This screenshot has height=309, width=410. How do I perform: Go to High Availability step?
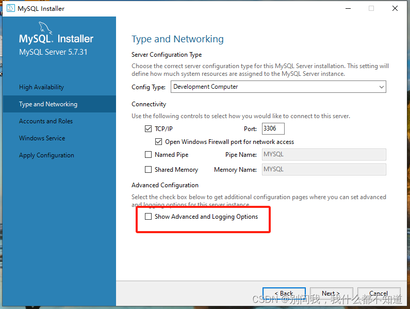41,87
